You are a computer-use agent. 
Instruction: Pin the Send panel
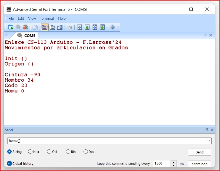coord(207,130)
